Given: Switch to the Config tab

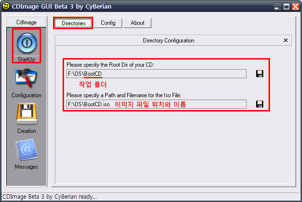Looking at the screenshot, I should pyautogui.click(x=108, y=23).
